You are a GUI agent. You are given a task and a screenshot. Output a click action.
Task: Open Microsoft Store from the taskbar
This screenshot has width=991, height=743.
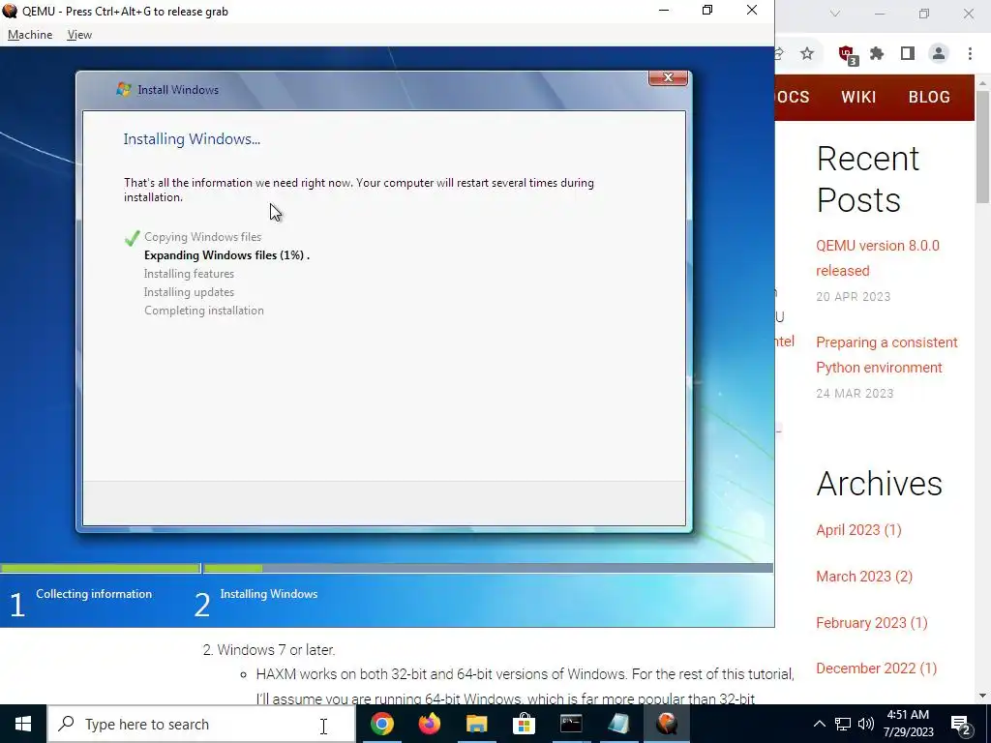point(524,724)
